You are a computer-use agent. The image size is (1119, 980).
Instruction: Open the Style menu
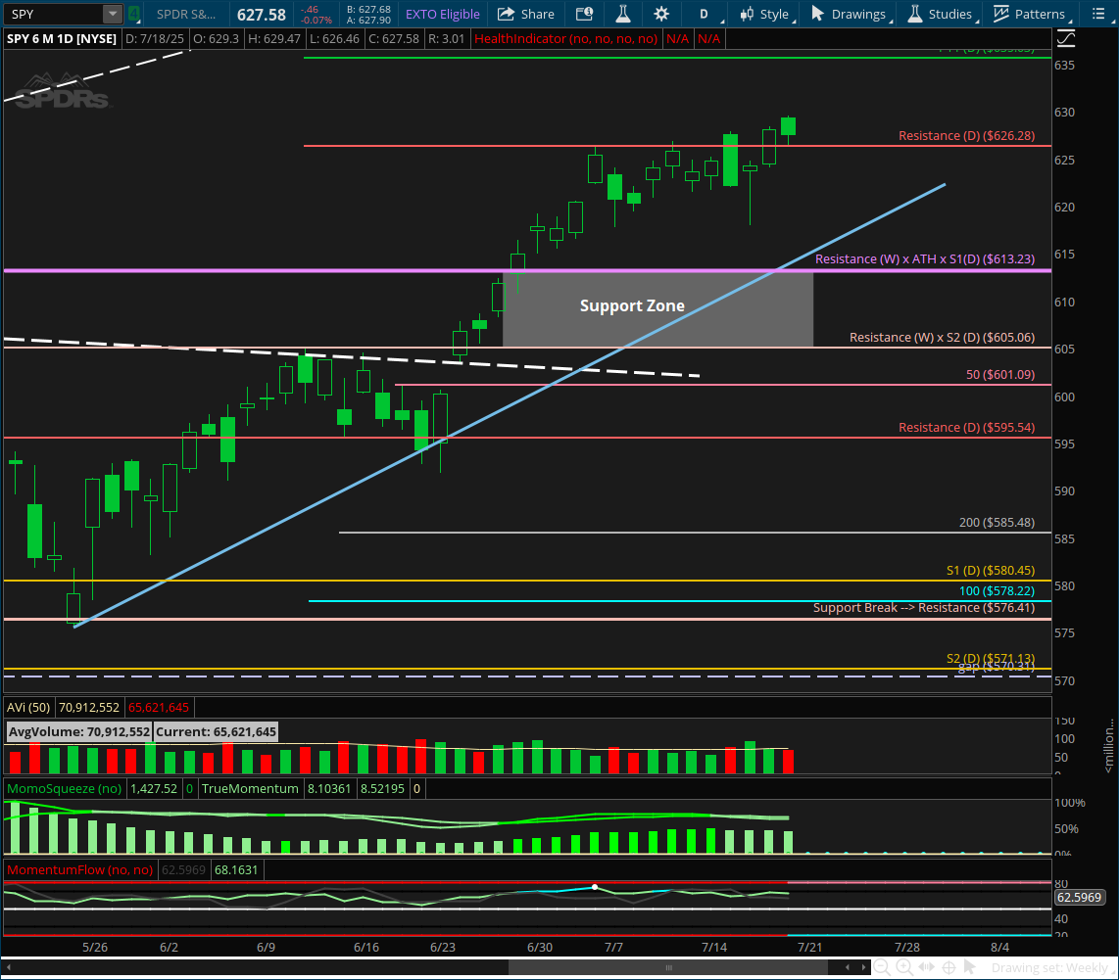767,14
